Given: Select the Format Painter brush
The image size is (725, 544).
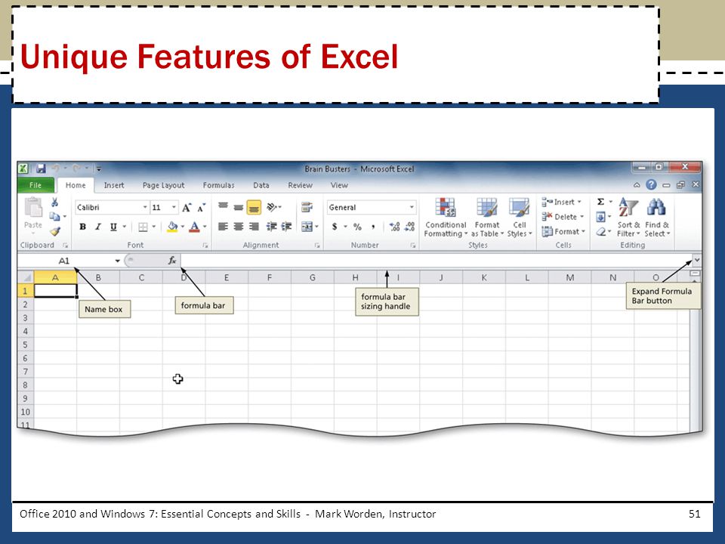Looking at the screenshot, I should coord(55,231).
